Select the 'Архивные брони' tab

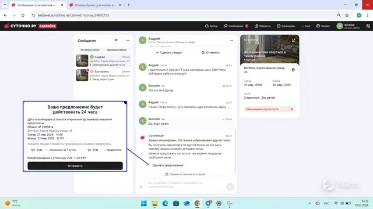[117, 50]
